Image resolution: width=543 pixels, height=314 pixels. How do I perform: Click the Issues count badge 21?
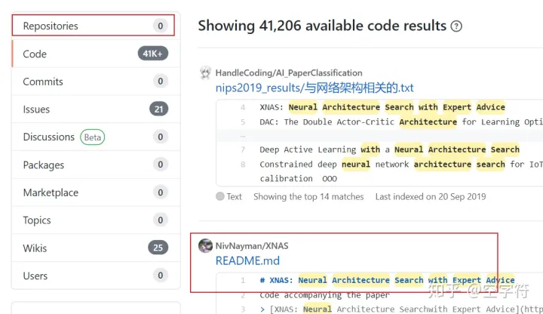(x=158, y=109)
